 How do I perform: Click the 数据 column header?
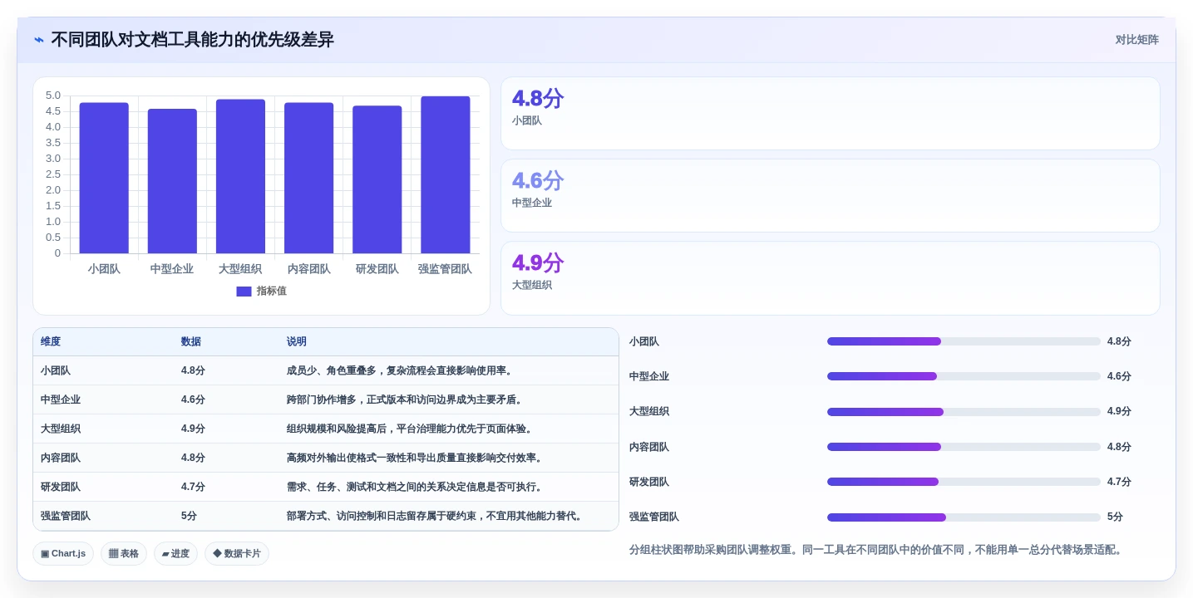[x=191, y=341]
